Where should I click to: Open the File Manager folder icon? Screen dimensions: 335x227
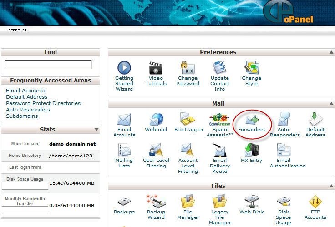(188, 201)
